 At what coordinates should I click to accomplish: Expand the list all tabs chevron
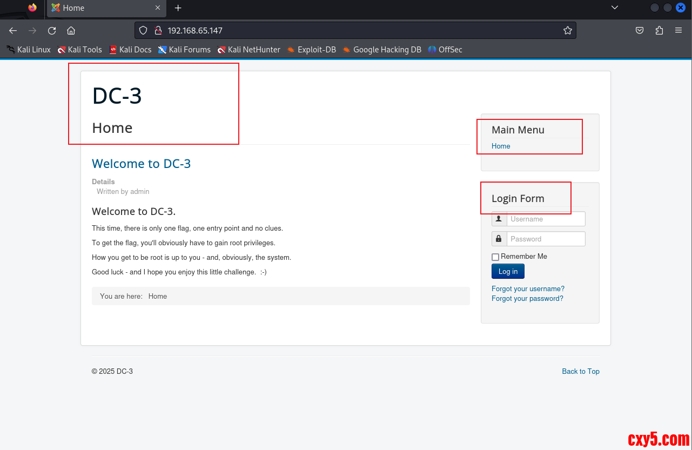(615, 8)
